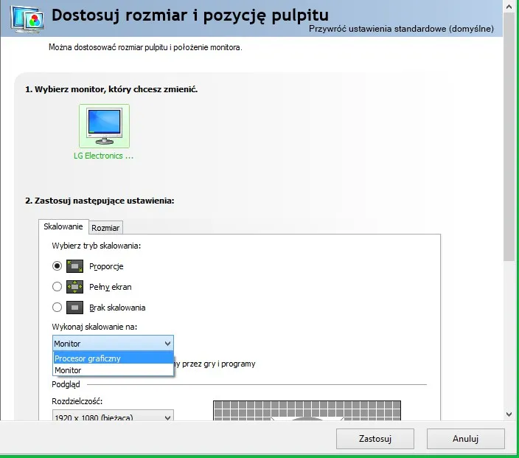
Task: Select the Proporcje radio button
Action: pyautogui.click(x=57, y=266)
